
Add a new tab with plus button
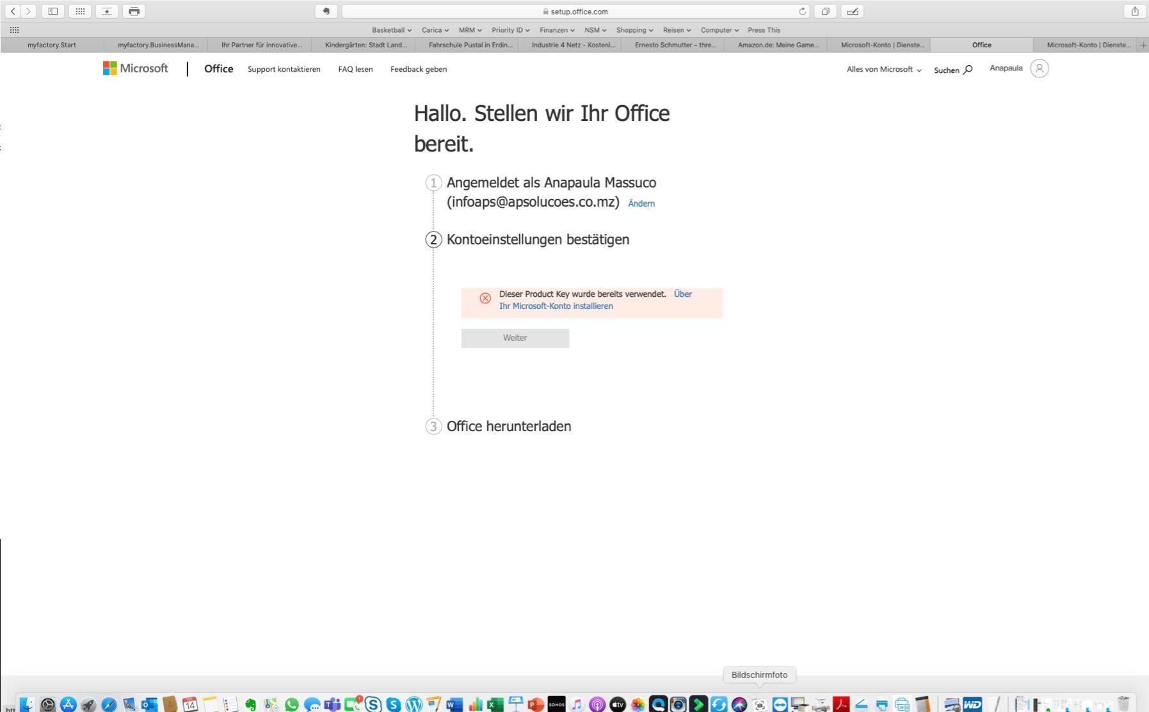(x=1143, y=45)
